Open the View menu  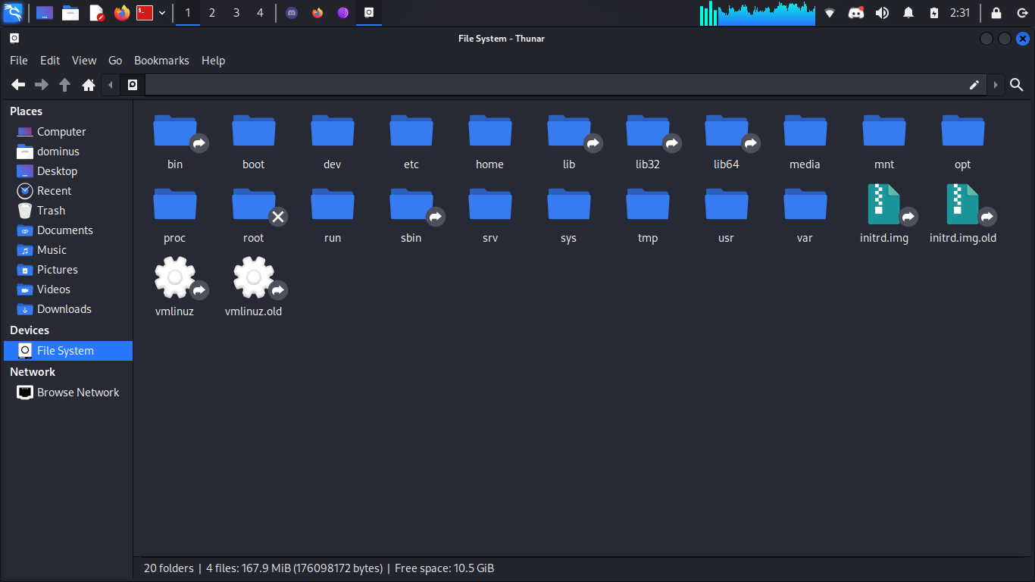84,61
